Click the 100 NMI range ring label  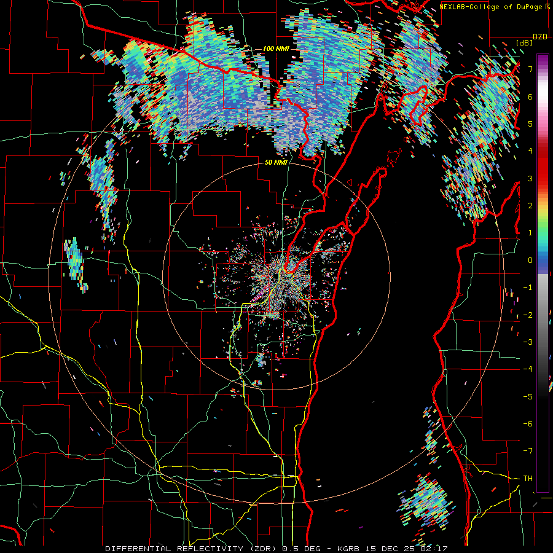click(x=276, y=49)
